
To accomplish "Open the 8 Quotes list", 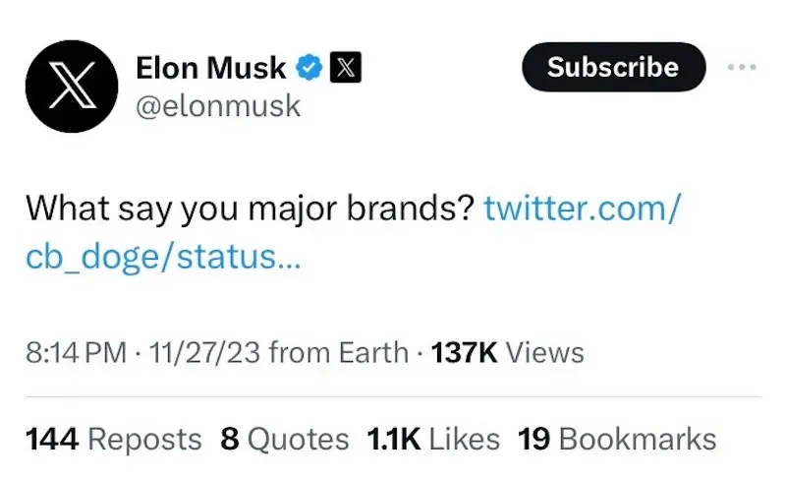I will point(285,439).
